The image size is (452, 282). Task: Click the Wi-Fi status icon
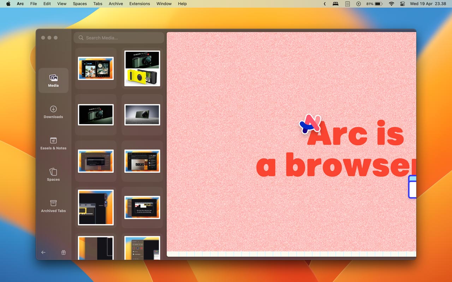click(391, 4)
